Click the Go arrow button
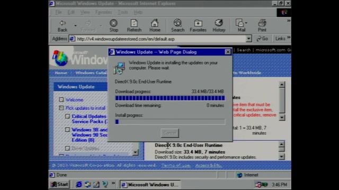 [262, 39]
